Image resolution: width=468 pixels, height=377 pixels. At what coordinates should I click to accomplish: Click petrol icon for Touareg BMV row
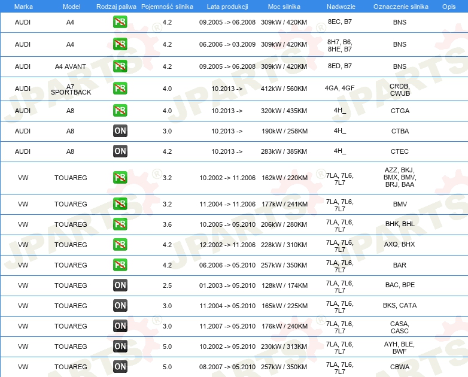pos(120,204)
